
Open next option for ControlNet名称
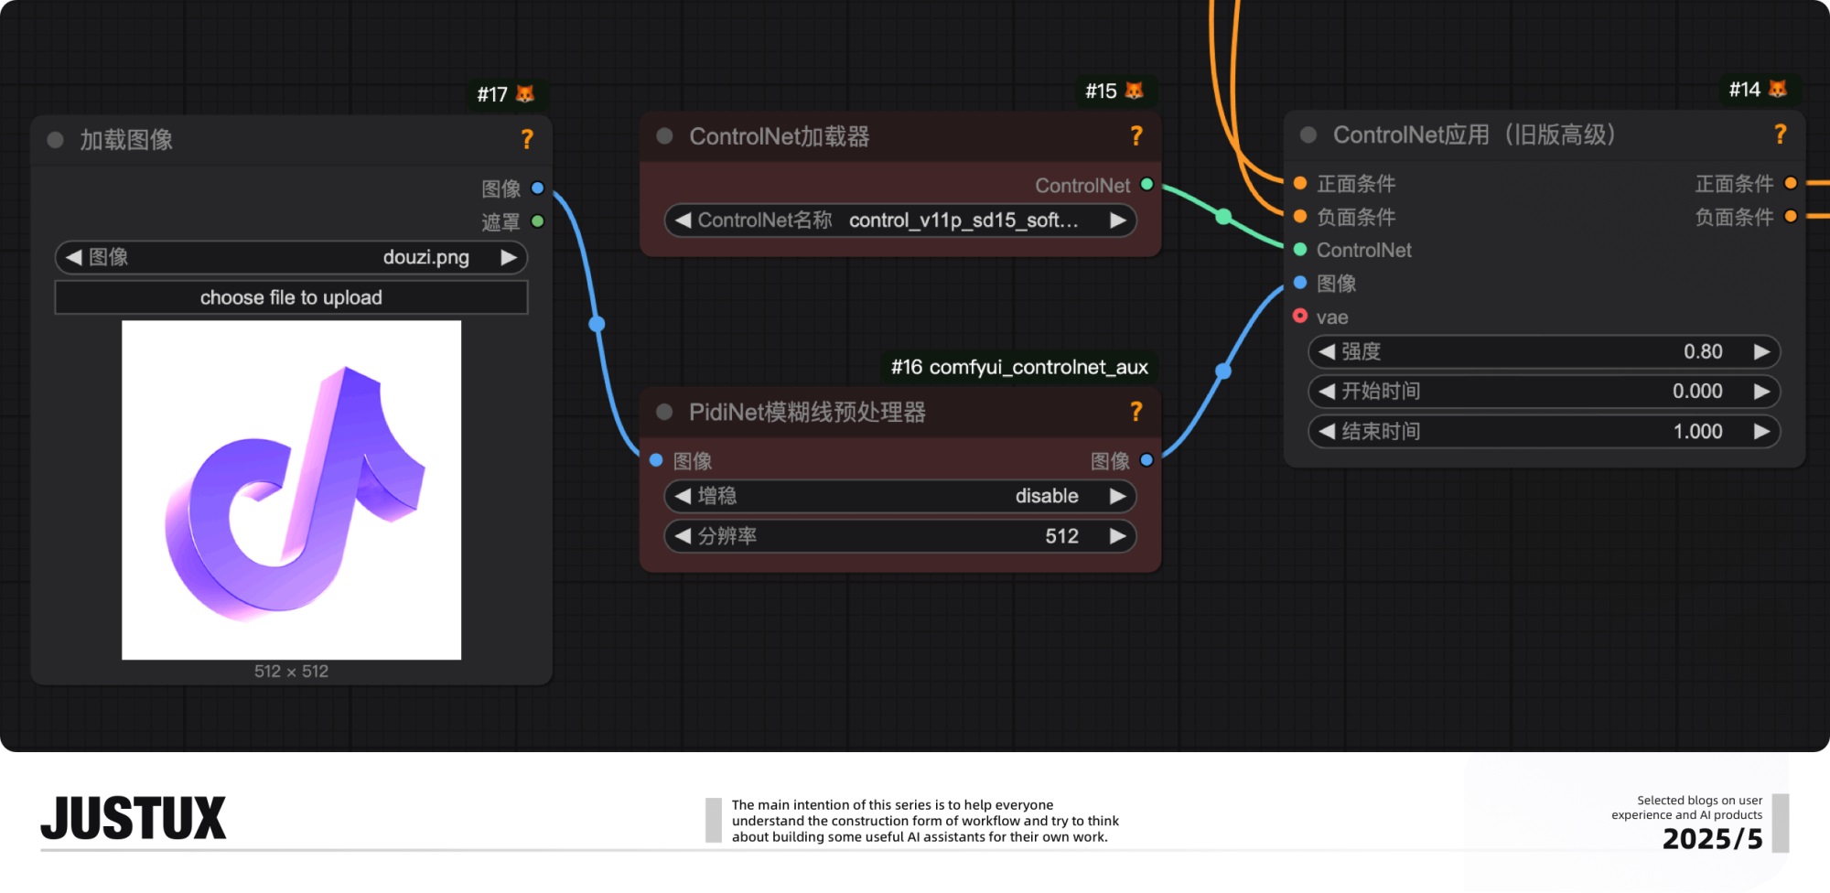pos(1117,220)
